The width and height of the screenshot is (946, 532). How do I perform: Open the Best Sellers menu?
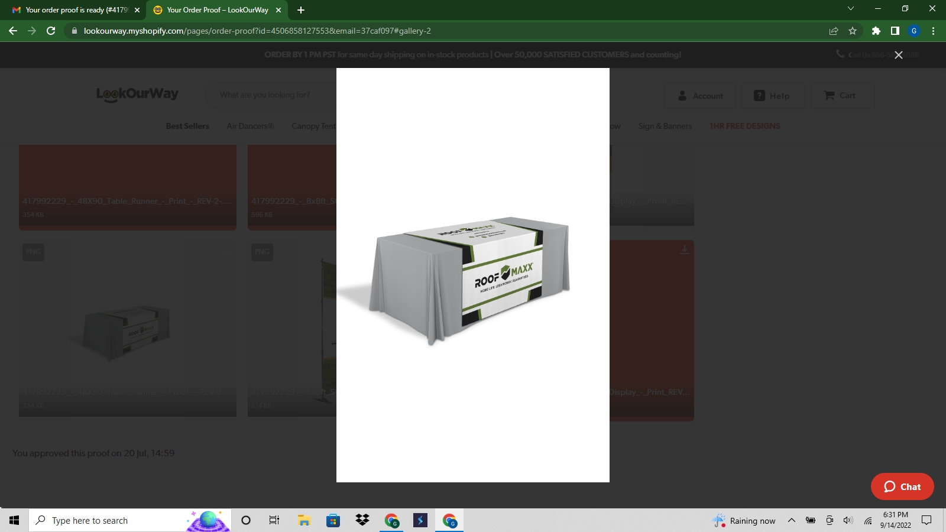[187, 126]
